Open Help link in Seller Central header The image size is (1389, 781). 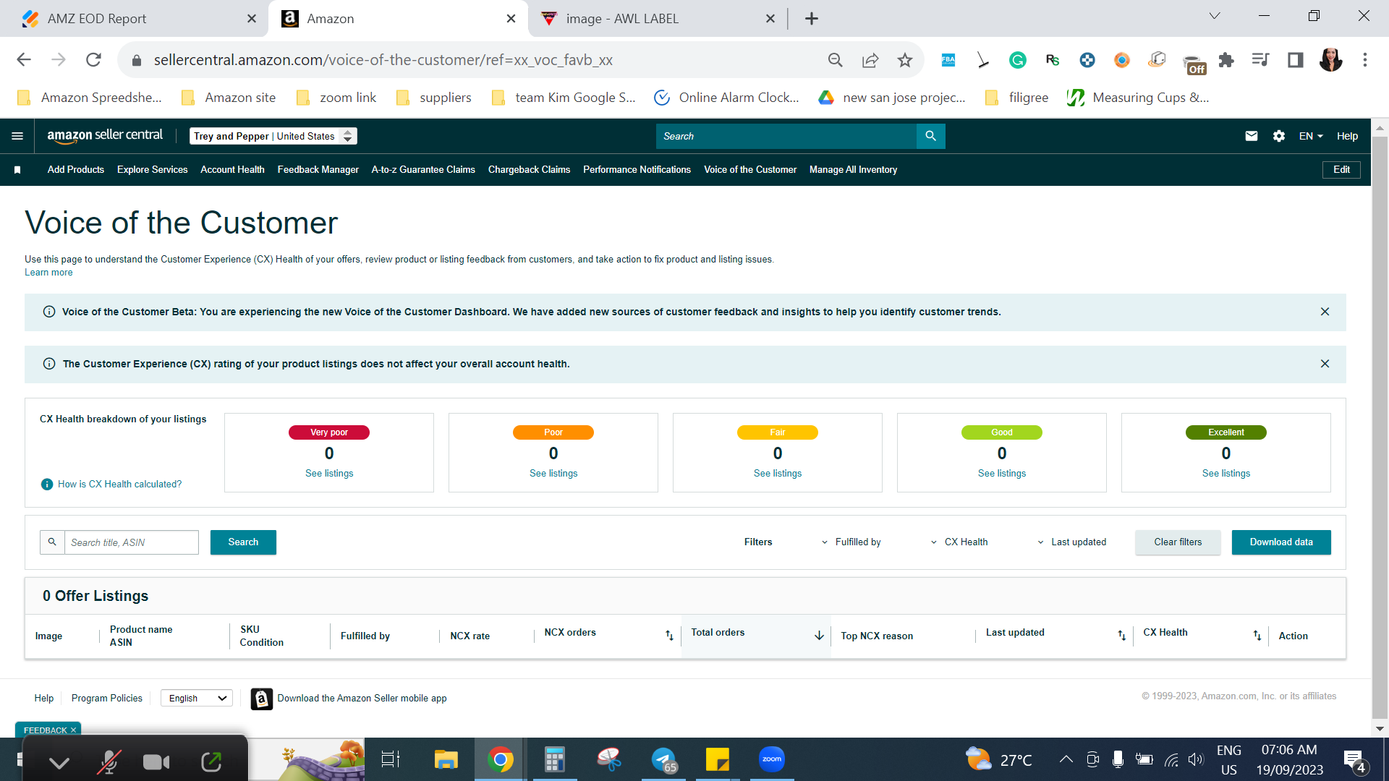tap(1347, 136)
